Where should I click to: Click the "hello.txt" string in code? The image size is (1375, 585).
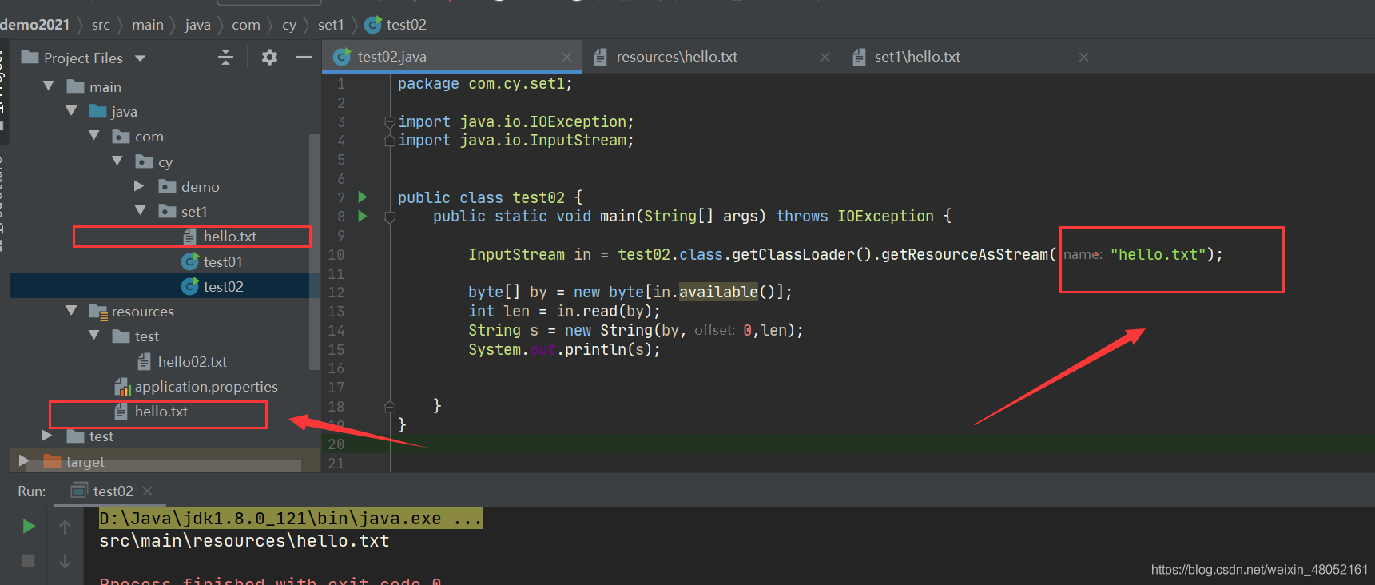click(1158, 254)
